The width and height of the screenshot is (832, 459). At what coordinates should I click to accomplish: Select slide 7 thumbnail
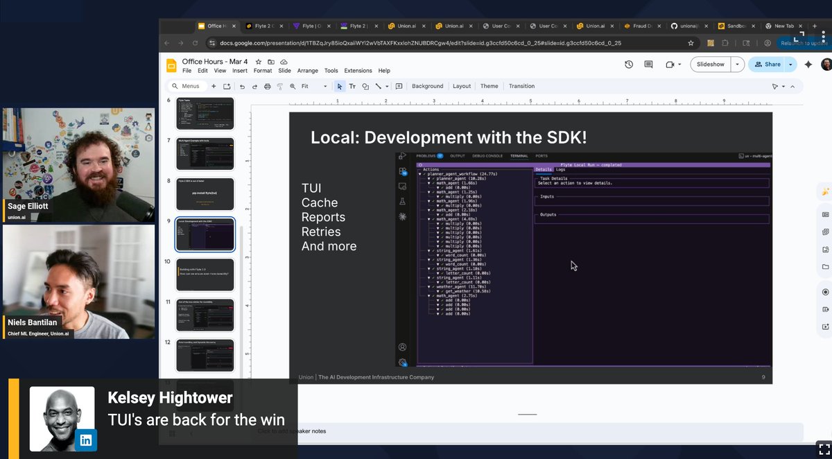click(205, 154)
